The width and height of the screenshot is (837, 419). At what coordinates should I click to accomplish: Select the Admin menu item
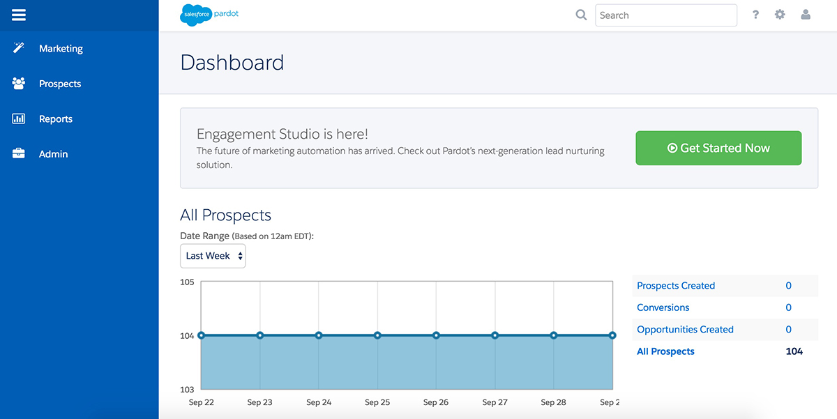(53, 154)
